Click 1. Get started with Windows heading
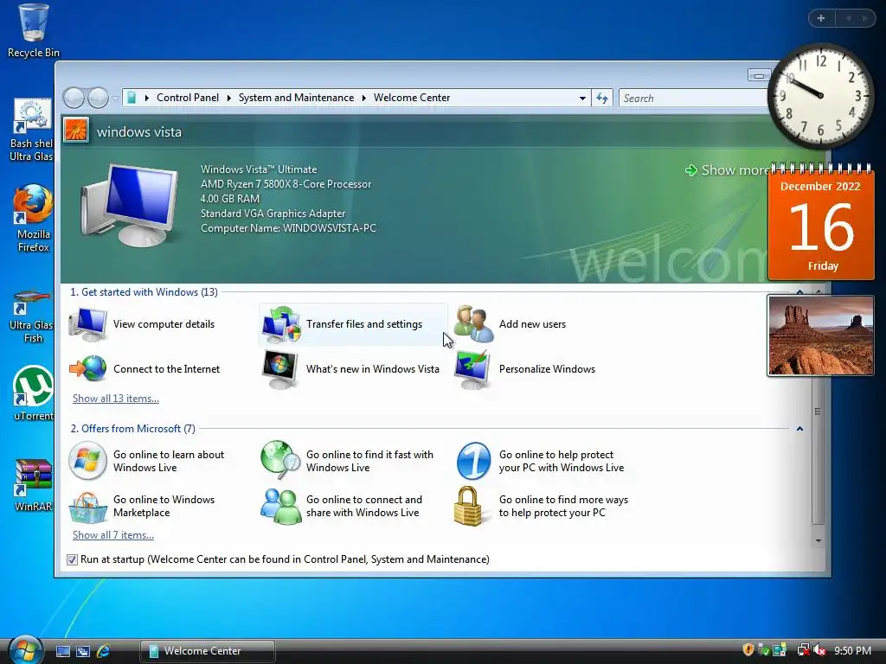The width and height of the screenshot is (886, 664). click(144, 292)
